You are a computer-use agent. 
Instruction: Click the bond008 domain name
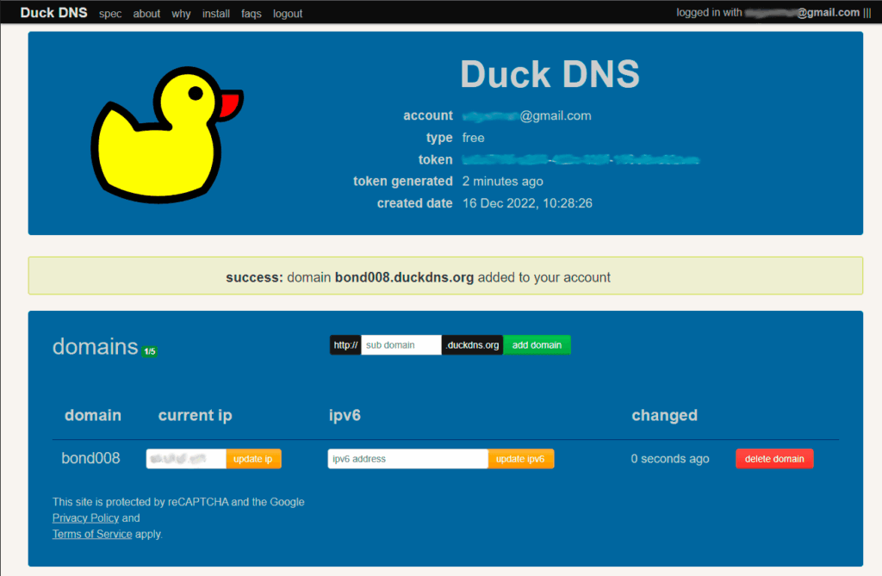click(x=90, y=458)
